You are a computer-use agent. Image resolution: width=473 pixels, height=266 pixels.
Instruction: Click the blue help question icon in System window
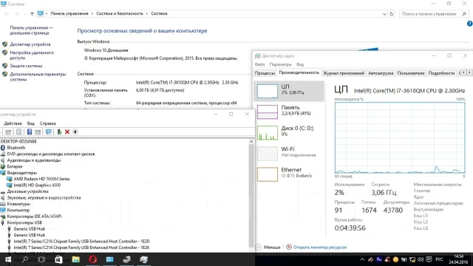click(x=470, y=24)
